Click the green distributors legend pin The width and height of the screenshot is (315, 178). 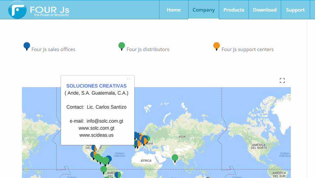[x=122, y=46]
